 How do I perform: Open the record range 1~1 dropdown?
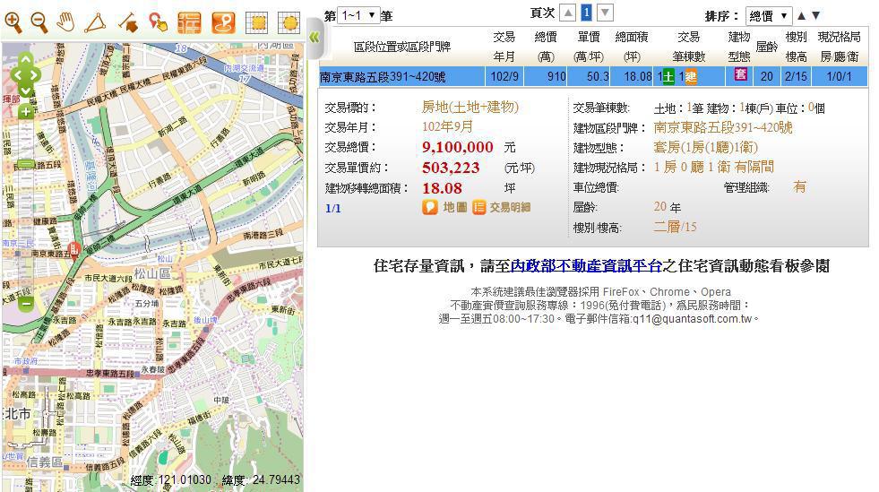[x=358, y=15]
